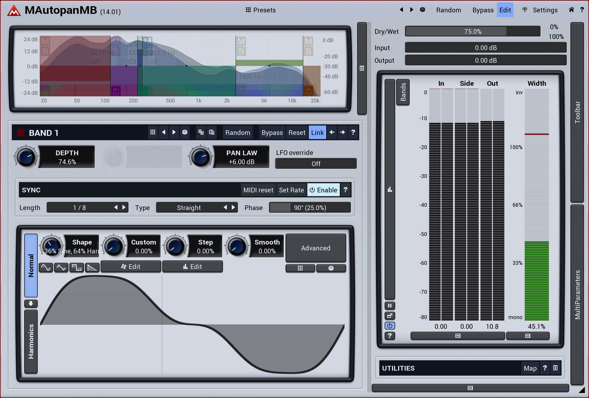The width and height of the screenshot is (589, 398).
Task: Step Type to previous value arrow
Action: [225, 207]
